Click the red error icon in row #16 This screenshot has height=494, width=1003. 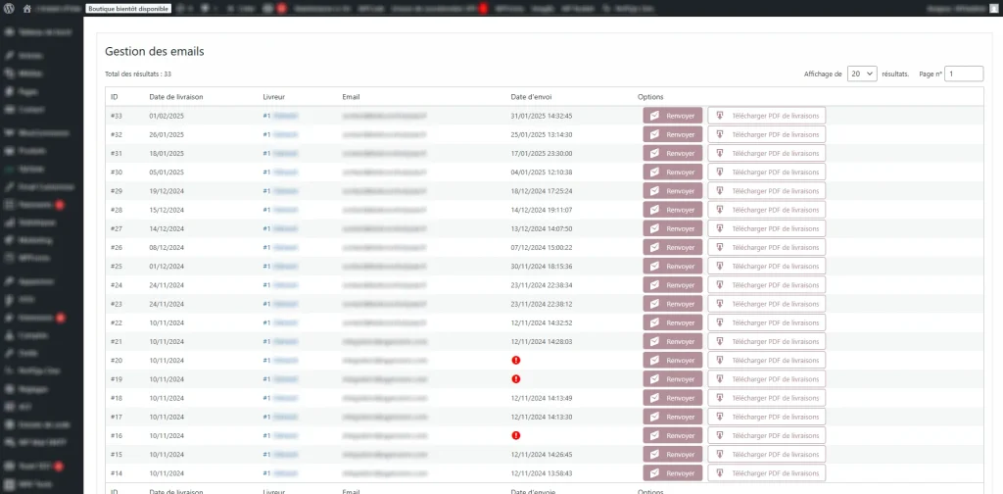click(x=516, y=436)
